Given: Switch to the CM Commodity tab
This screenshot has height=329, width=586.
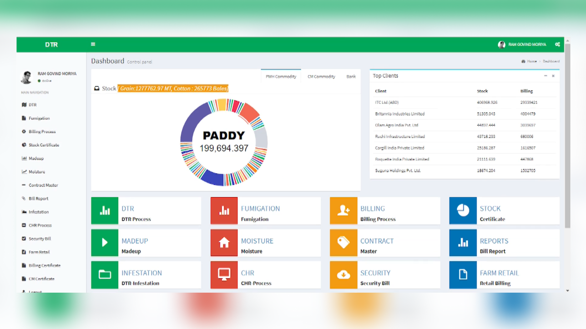Looking at the screenshot, I should (x=321, y=77).
